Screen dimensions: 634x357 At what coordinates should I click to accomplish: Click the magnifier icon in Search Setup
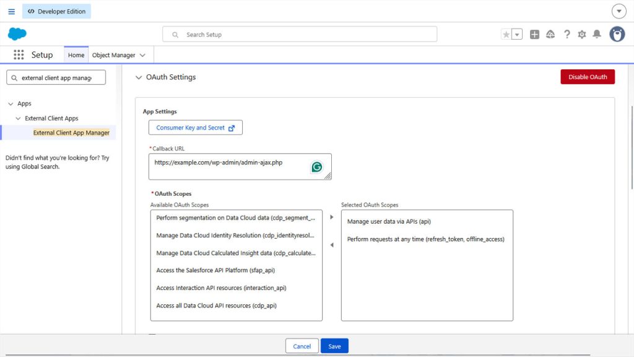click(x=175, y=35)
